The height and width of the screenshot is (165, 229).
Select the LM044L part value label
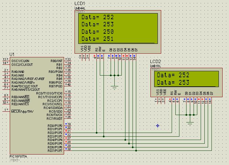coord(80,8)
